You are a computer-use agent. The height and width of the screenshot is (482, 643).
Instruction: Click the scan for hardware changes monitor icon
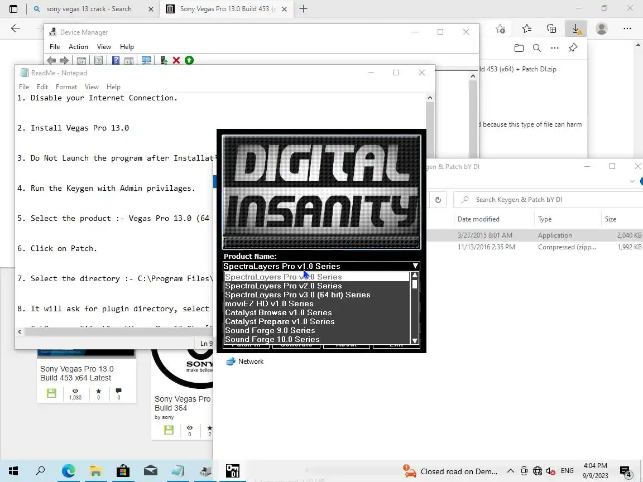click(x=146, y=61)
